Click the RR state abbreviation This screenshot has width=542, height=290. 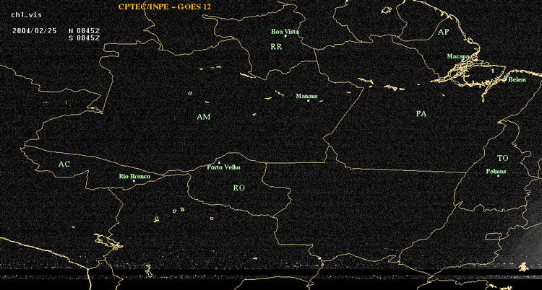click(276, 47)
